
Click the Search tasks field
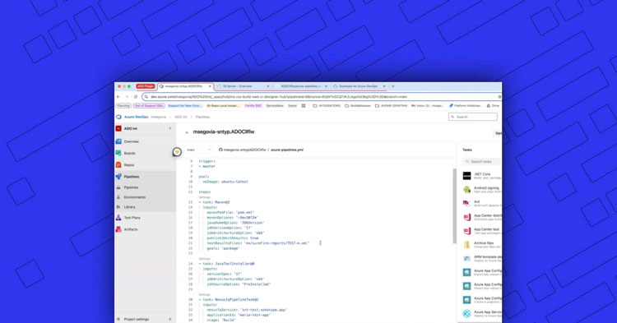coord(481,161)
